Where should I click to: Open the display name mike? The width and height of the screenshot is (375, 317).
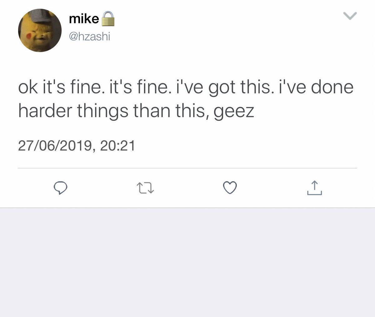(84, 19)
